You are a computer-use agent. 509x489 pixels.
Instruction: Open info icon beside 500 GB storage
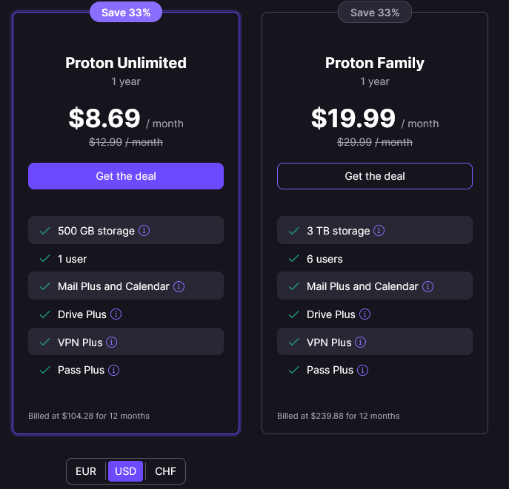click(144, 231)
